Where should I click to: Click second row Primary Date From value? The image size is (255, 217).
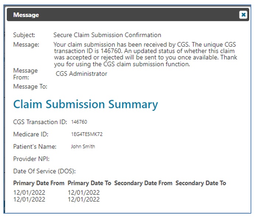pyautogui.click(x=29, y=199)
